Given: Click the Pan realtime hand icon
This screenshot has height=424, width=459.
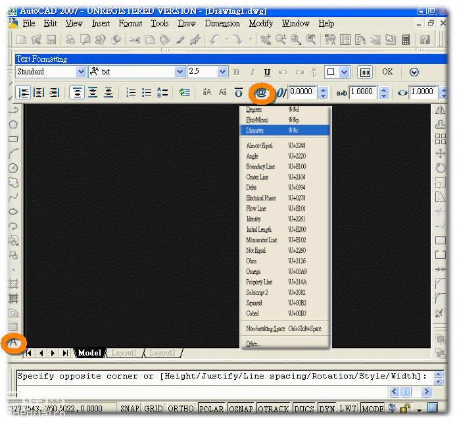Looking at the screenshot, I should click(x=266, y=40).
